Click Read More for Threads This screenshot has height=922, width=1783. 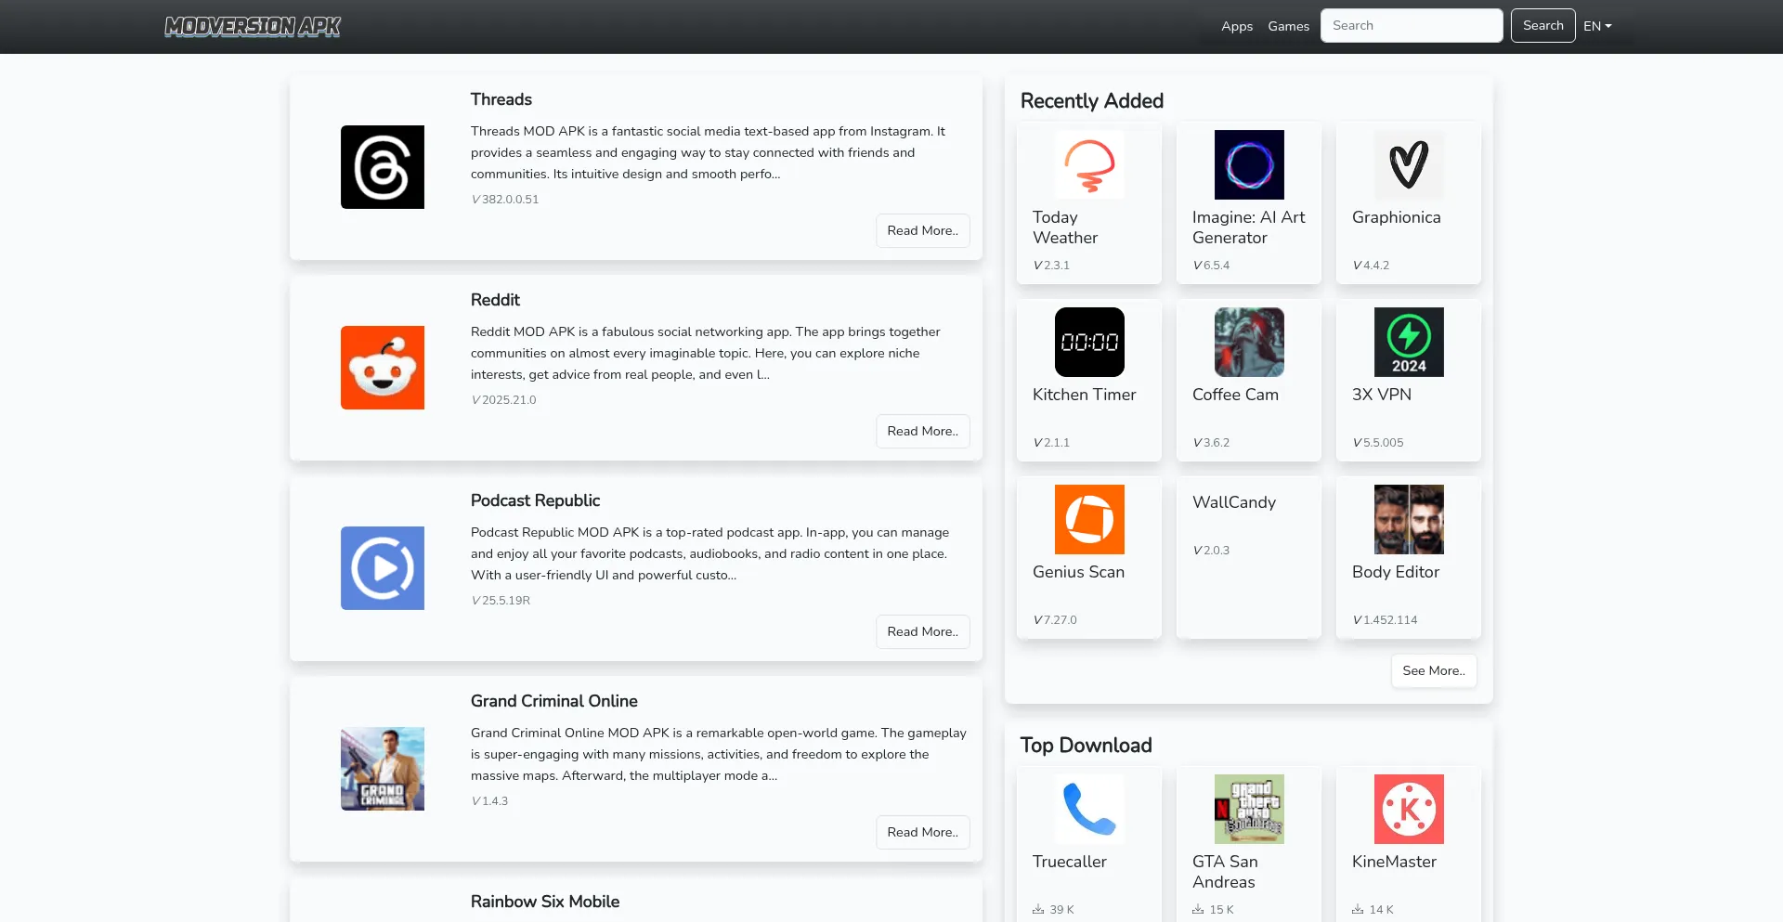pos(922,230)
